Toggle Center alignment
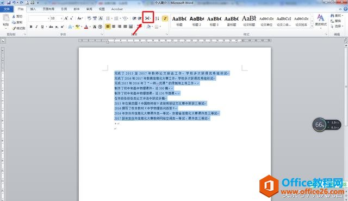The height and width of the screenshot is (201, 348). pyautogui.click(x=114, y=27)
